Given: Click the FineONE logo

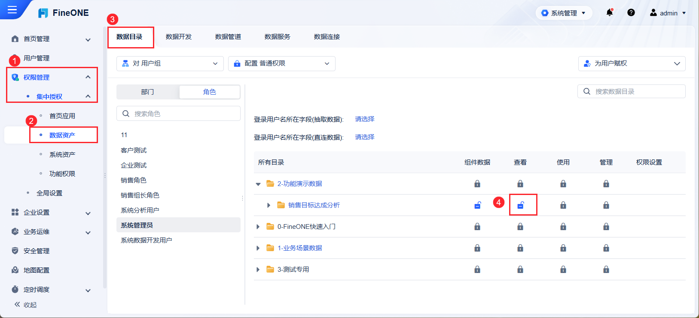Looking at the screenshot, I should (x=64, y=13).
